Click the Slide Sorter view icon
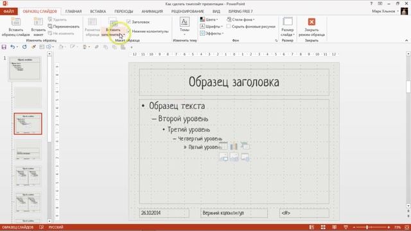411x231 pixels. click(323, 227)
